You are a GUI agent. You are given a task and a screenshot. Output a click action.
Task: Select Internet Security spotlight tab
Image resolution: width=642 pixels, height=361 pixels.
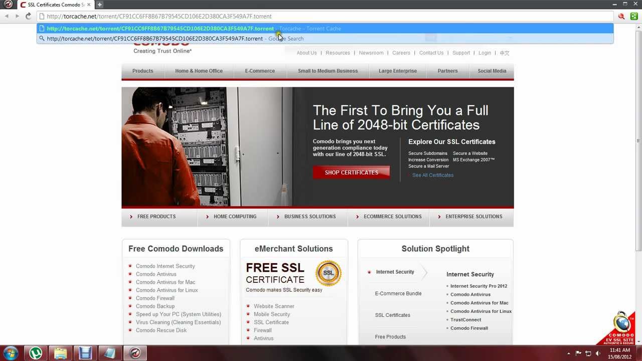[395, 272]
